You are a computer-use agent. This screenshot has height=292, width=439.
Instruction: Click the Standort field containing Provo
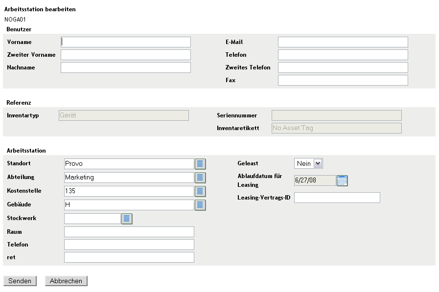pos(129,164)
